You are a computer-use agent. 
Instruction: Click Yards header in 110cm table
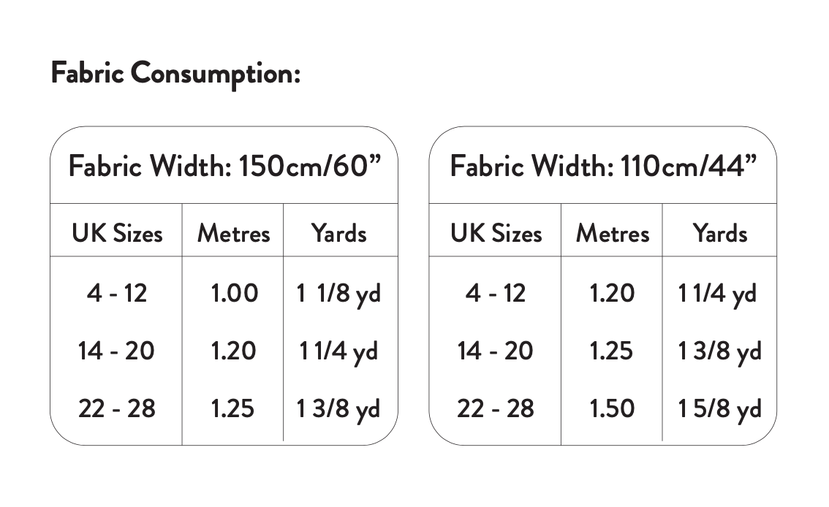(720, 234)
